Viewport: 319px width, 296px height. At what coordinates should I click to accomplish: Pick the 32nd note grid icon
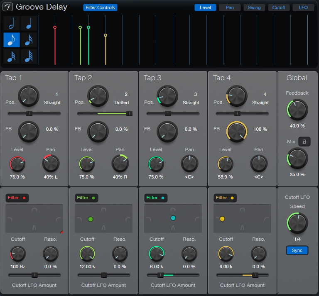click(12, 56)
